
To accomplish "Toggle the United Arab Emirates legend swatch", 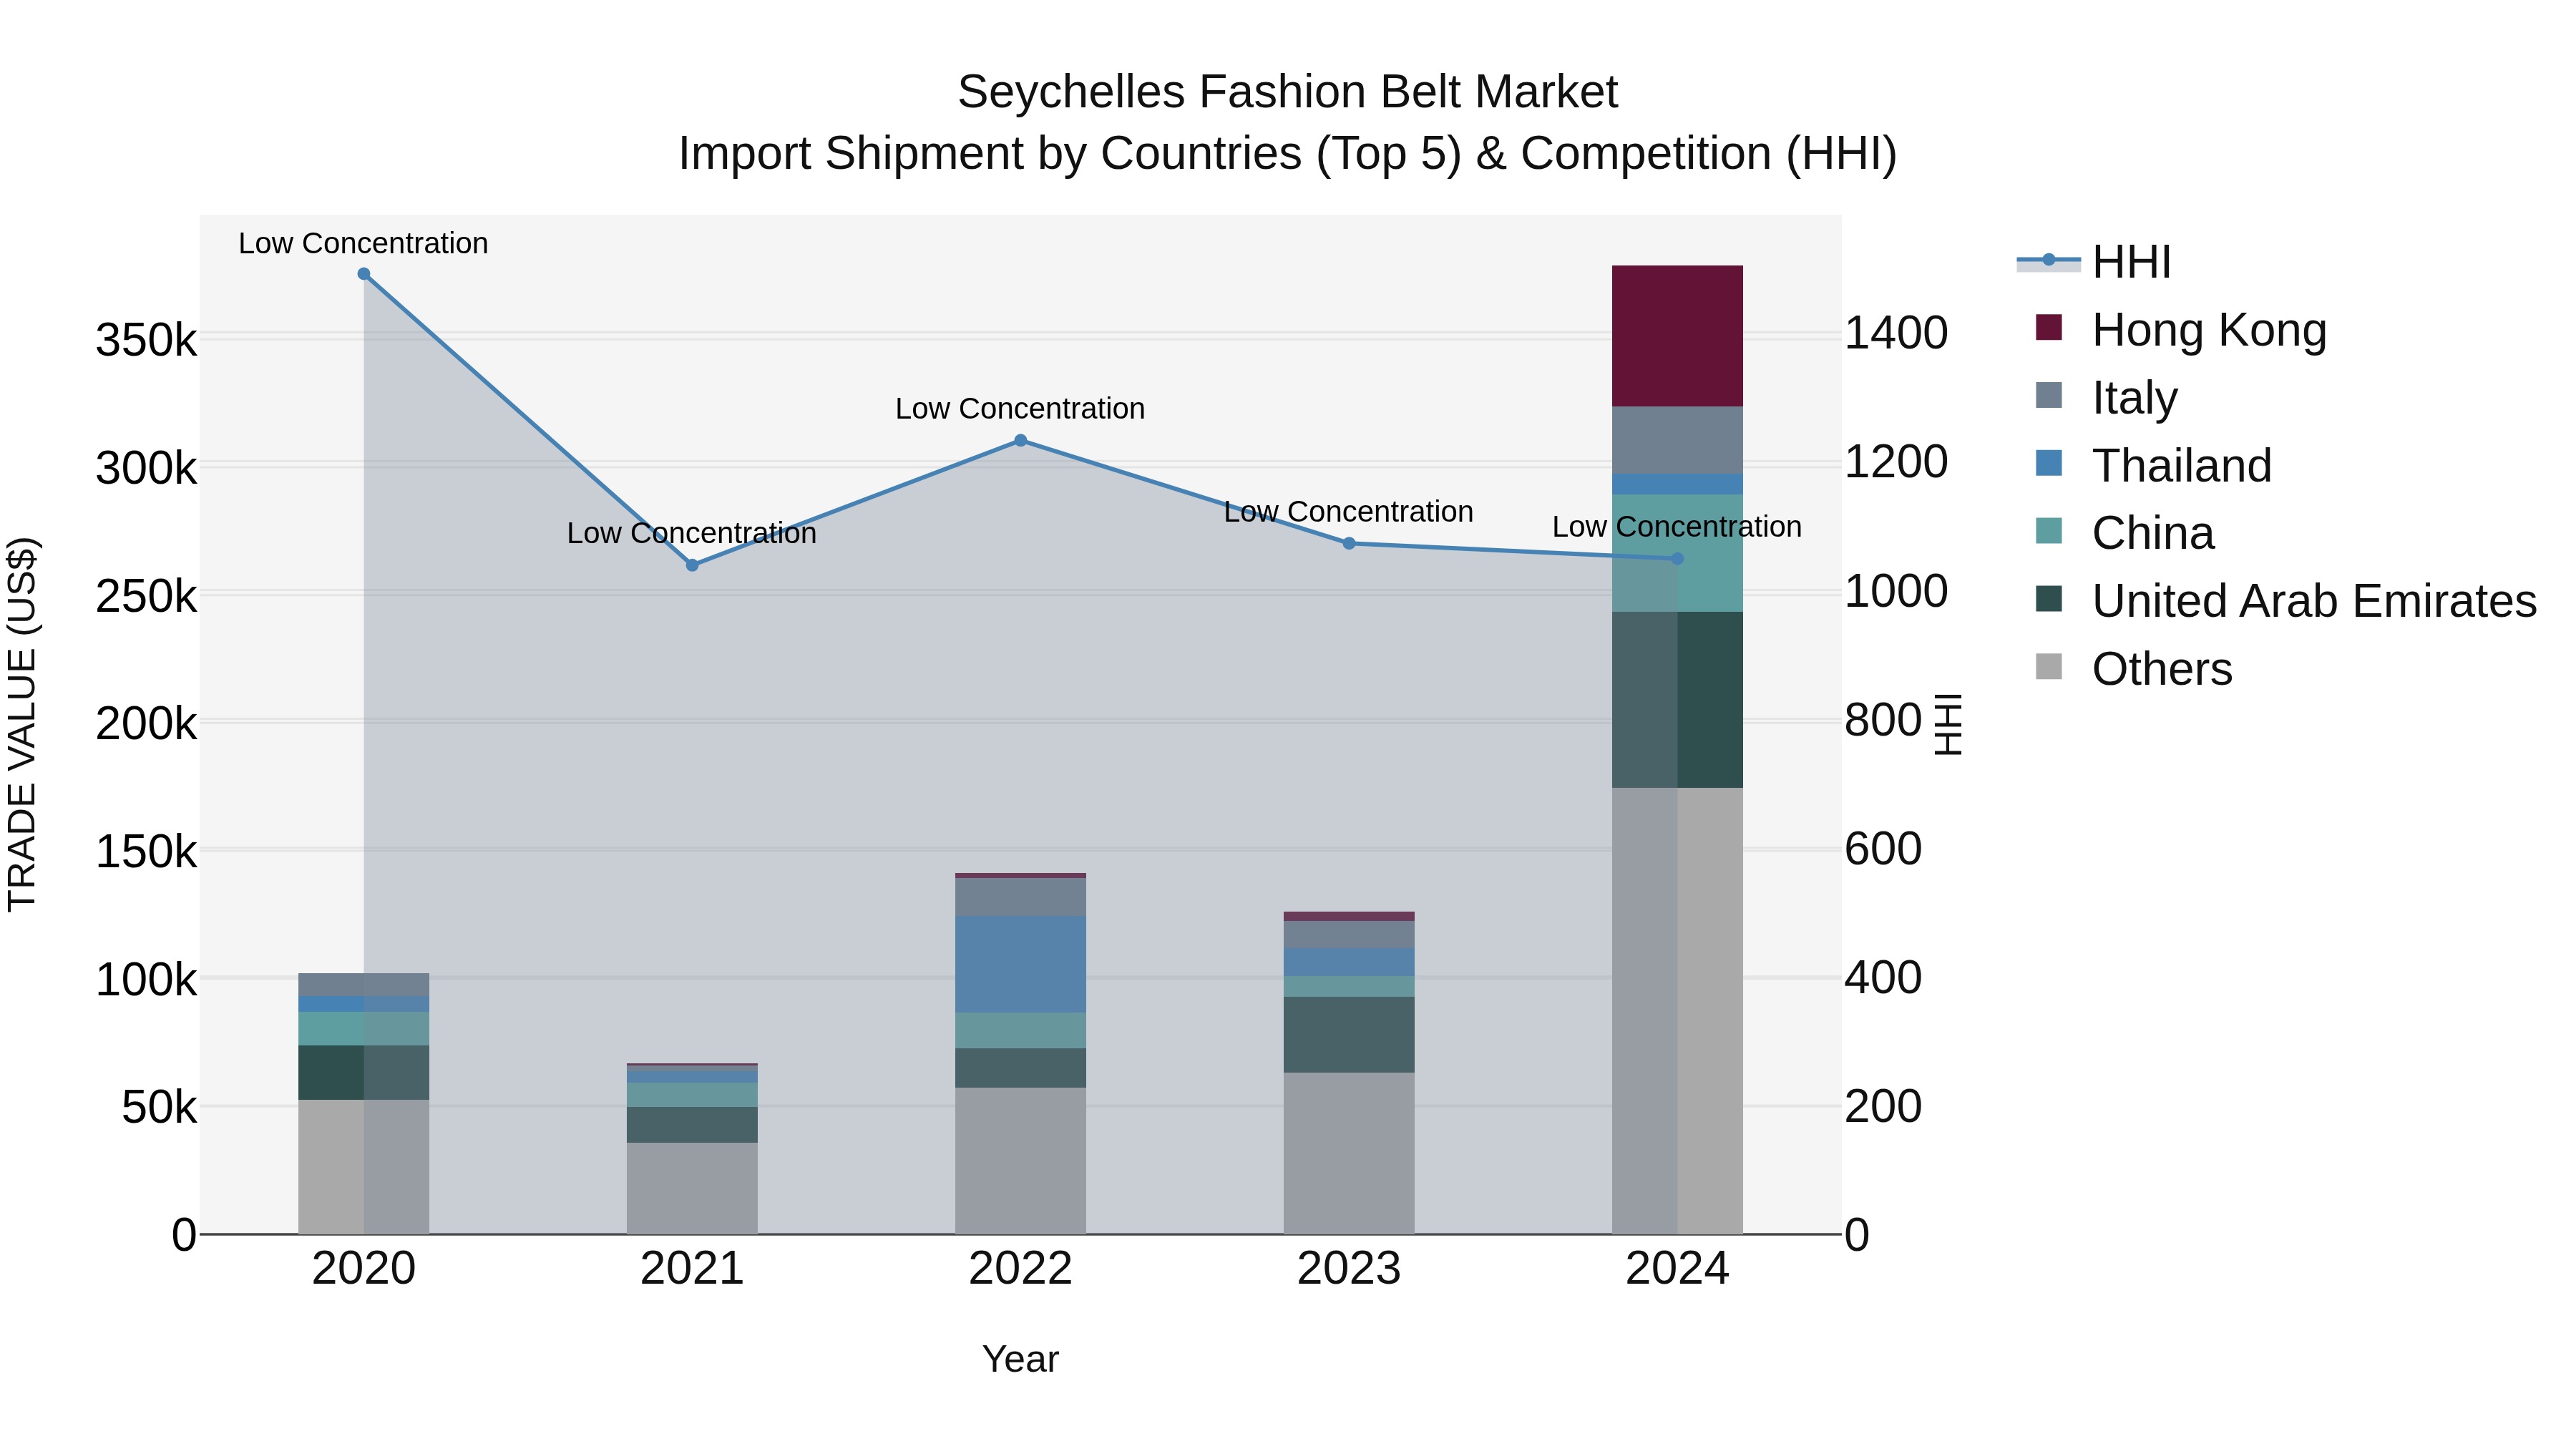I will click(x=2049, y=600).
